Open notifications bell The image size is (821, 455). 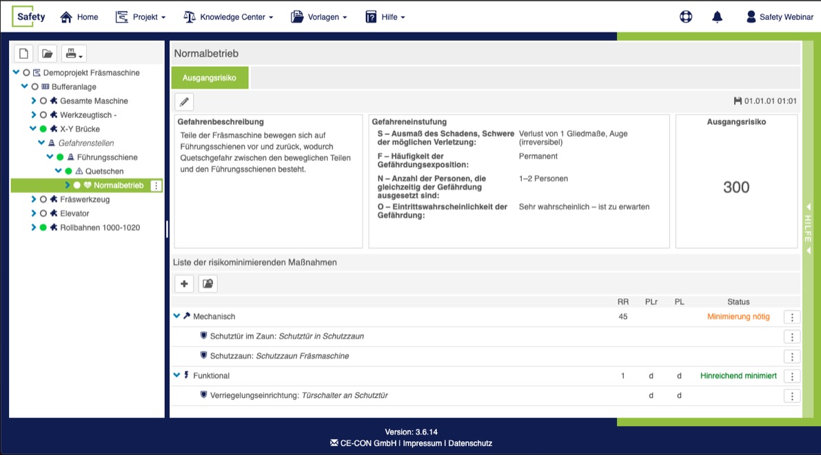[718, 17]
